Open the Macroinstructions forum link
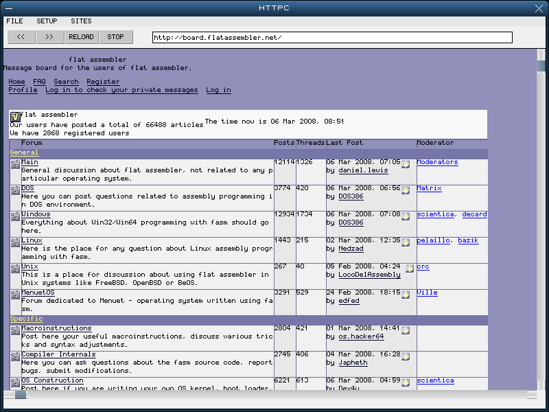The image size is (549, 412). pos(56,328)
